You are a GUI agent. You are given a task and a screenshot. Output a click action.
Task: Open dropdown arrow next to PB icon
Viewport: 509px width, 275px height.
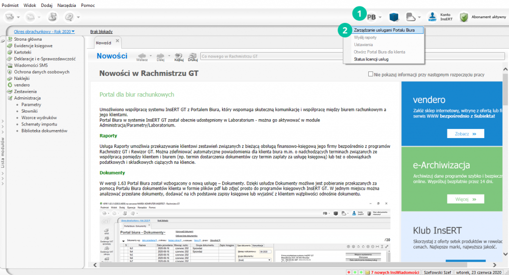click(x=380, y=17)
